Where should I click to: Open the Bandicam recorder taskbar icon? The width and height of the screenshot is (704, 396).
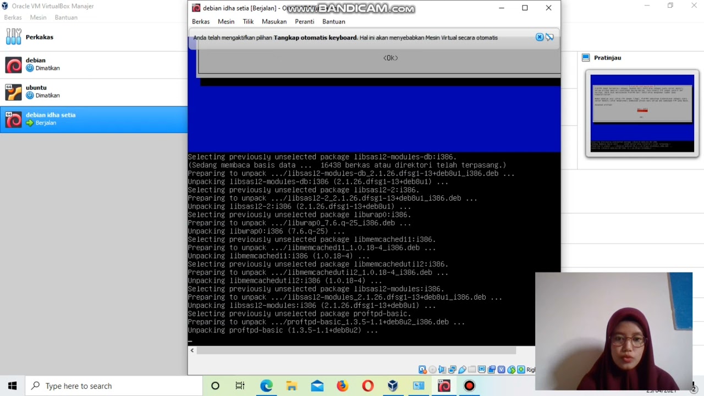tap(469, 386)
